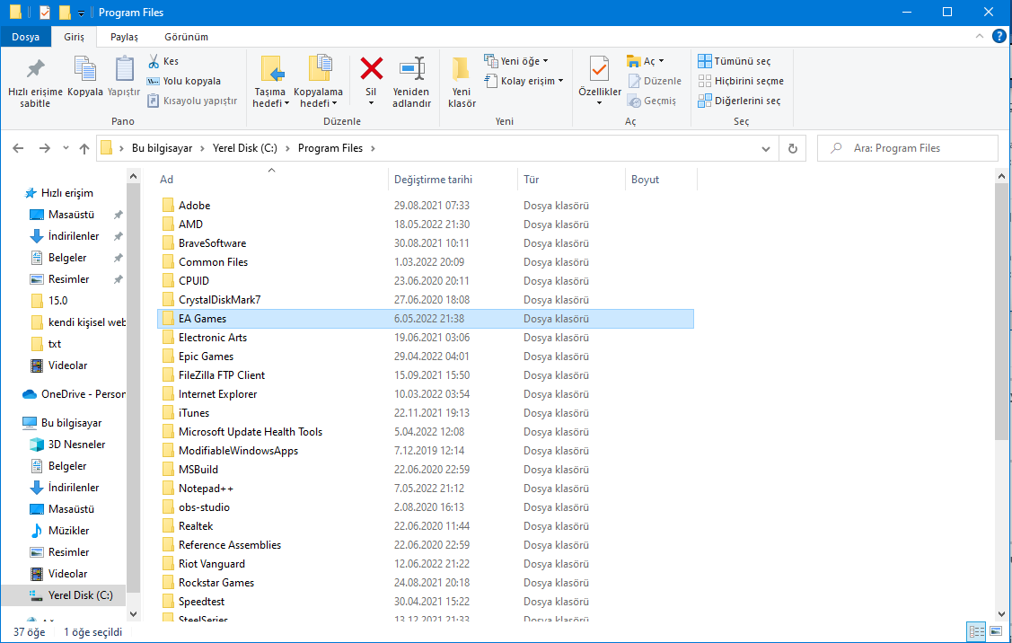Click Kısayolu yapıştır in ribbon

pyautogui.click(x=192, y=101)
